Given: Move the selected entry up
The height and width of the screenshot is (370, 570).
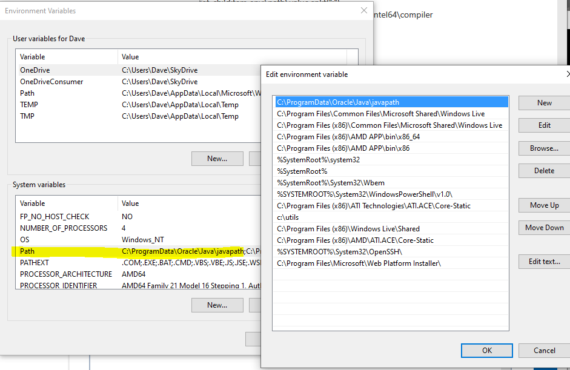Looking at the screenshot, I should (544, 205).
